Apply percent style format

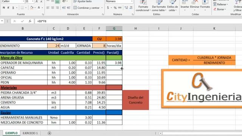(115, 8)
